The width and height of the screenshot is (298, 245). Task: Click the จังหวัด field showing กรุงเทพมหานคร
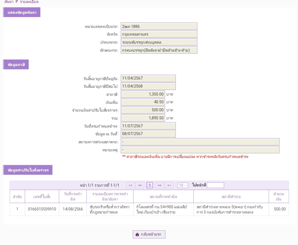pos(159,34)
